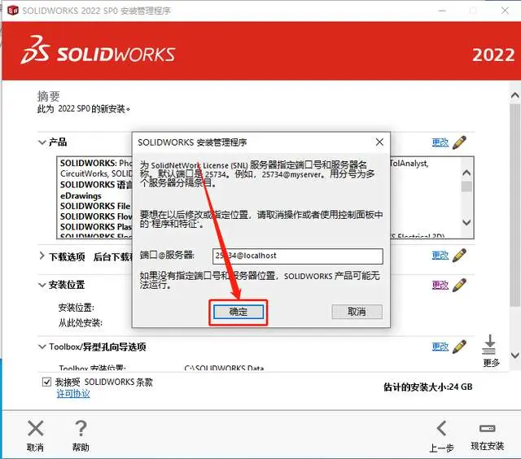Focus the 端口@服务器 input field
This screenshot has height=459, width=521.
click(x=298, y=256)
